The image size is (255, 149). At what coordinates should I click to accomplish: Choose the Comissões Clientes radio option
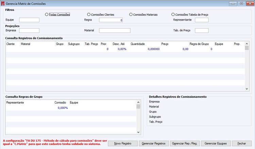(x=101, y=15)
